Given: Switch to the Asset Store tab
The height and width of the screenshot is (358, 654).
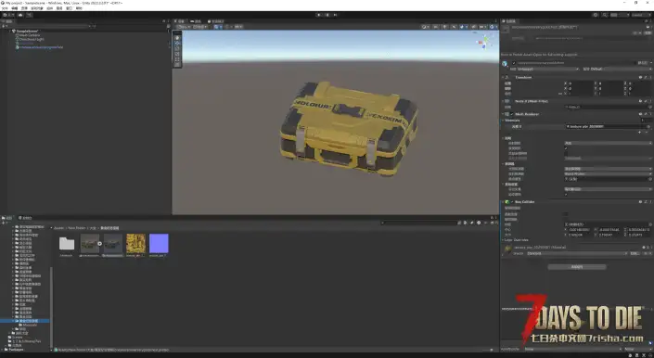Looking at the screenshot, I should point(216,21).
